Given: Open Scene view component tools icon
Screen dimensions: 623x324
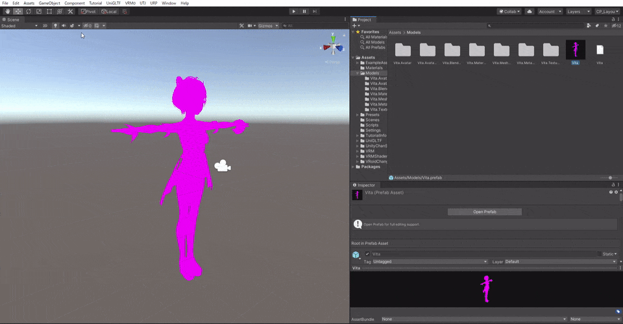Looking at the screenshot, I should (241, 26).
